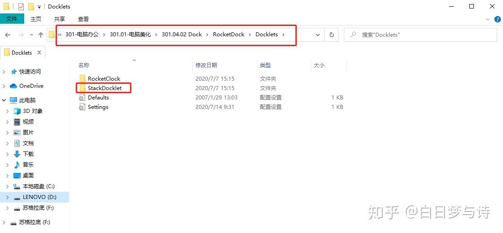The height and width of the screenshot is (233, 503).
Task: Click the search magnifier icon
Action: (353, 35)
